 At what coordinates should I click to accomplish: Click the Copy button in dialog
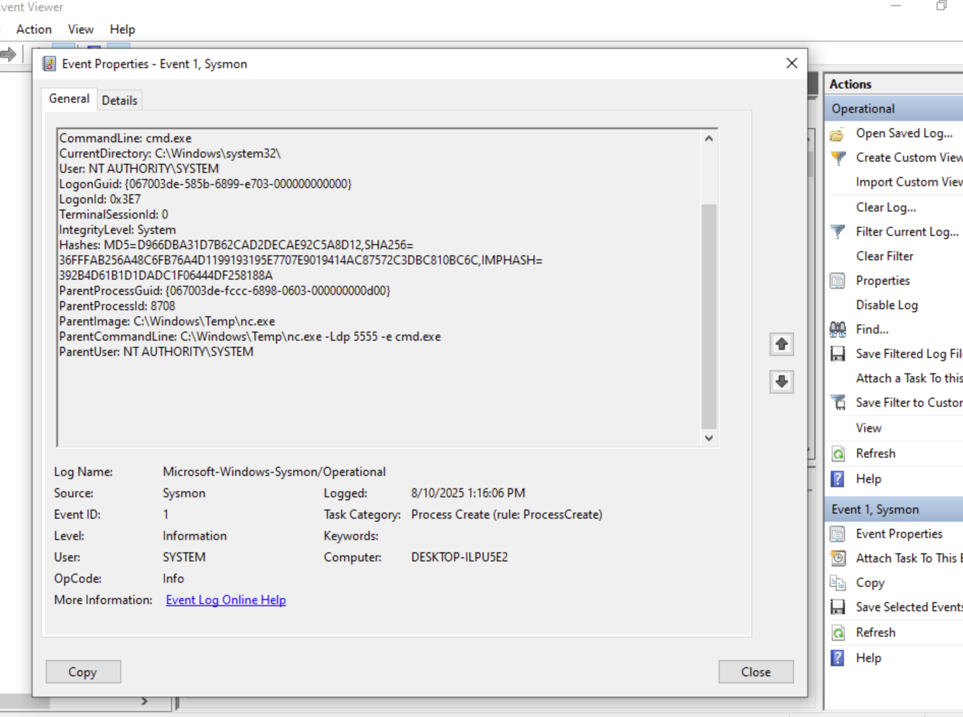[83, 672]
